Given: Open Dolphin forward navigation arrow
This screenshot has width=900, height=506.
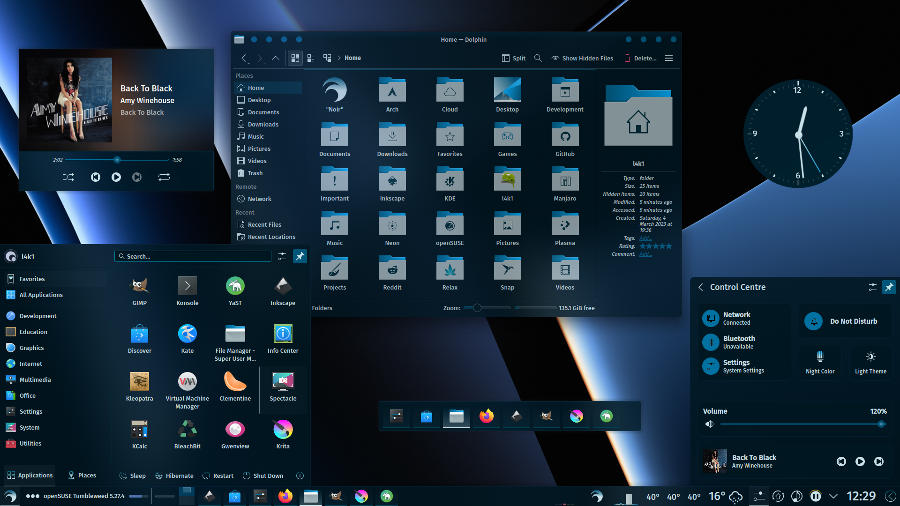Looking at the screenshot, I should [260, 58].
